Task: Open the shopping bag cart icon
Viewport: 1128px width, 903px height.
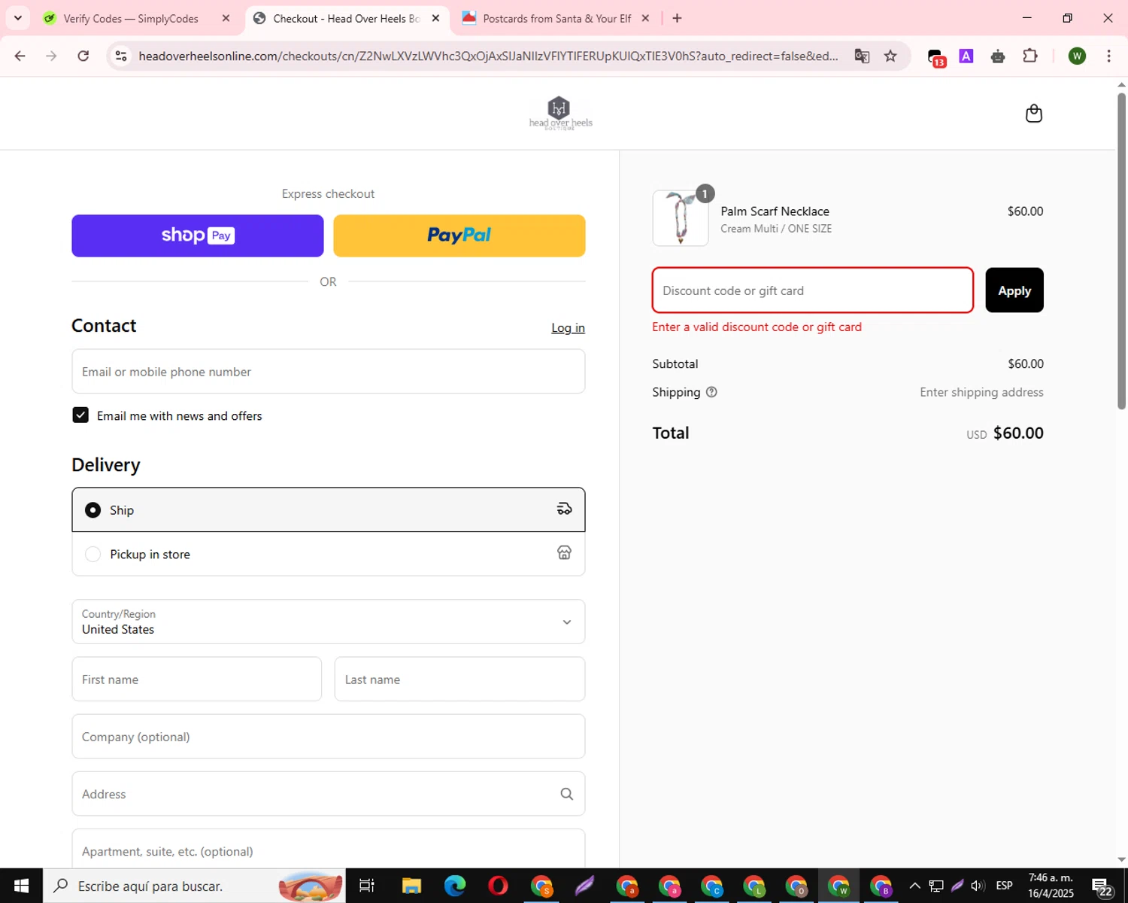Action: (1034, 114)
